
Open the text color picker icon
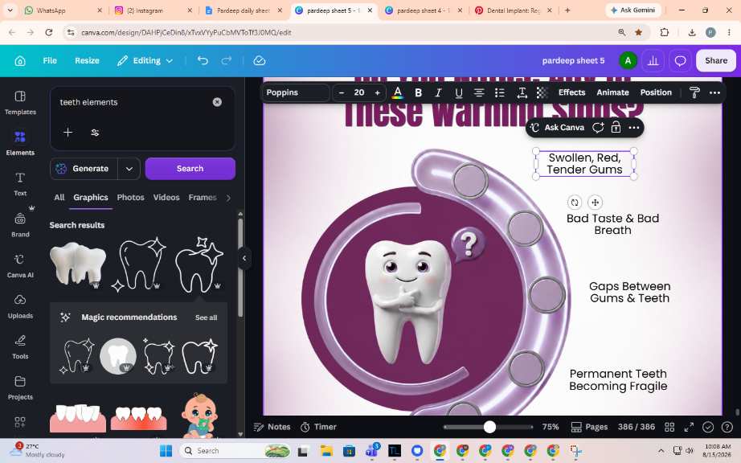398,92
